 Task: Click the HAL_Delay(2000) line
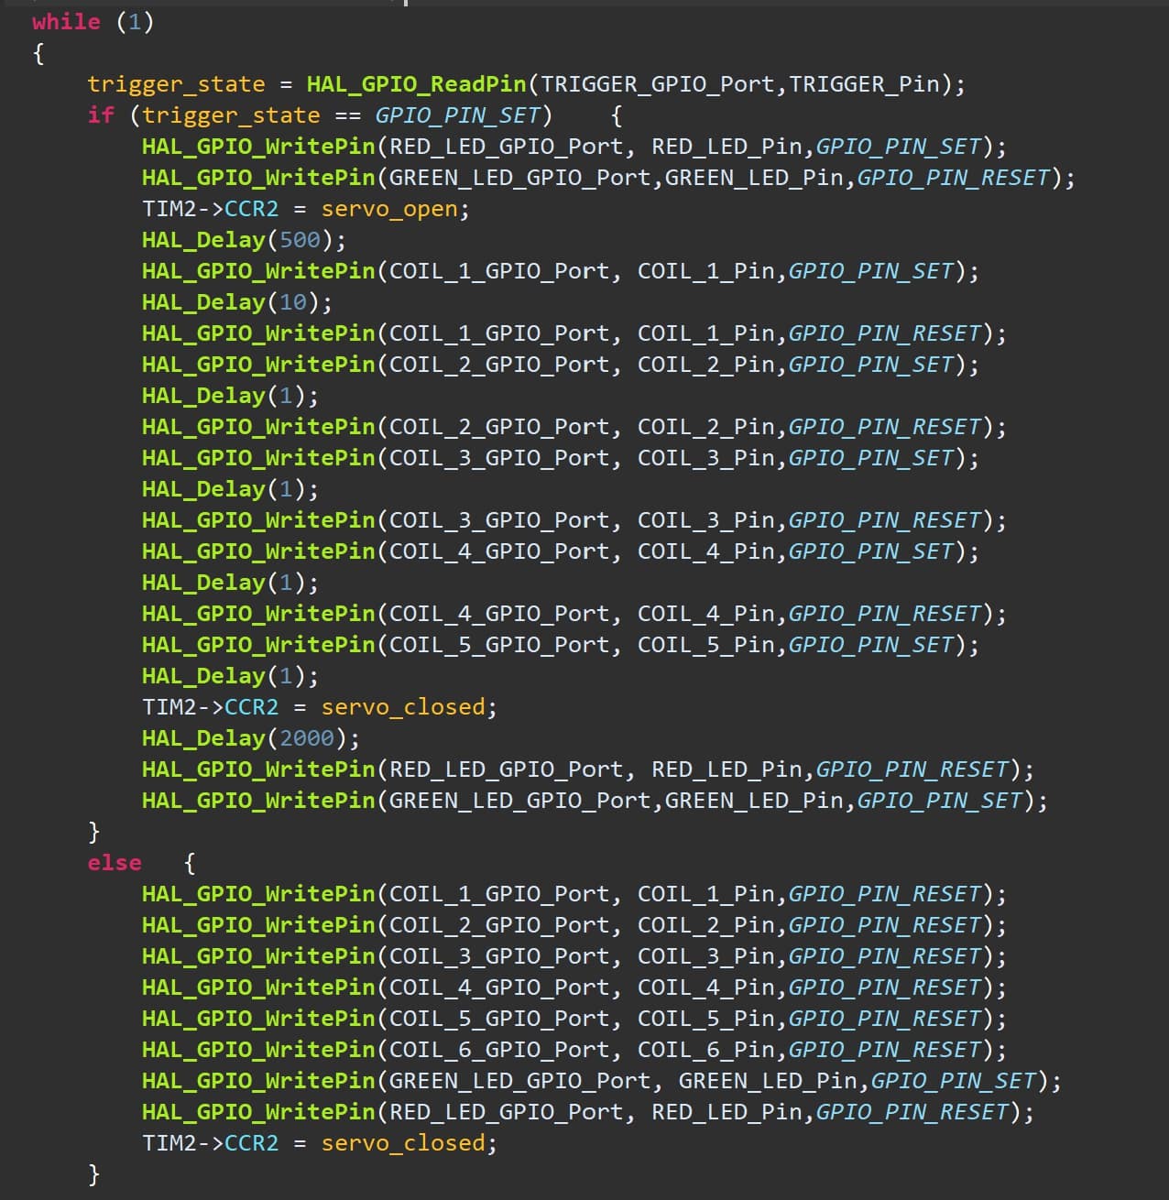click(x=251, y=738)
